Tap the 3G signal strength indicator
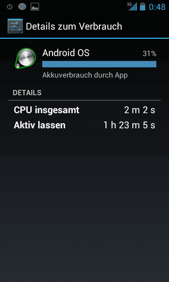169x282 pixels. 132,7
